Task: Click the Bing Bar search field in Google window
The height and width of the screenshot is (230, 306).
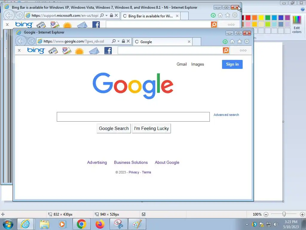Action: [x=170, y=50]
